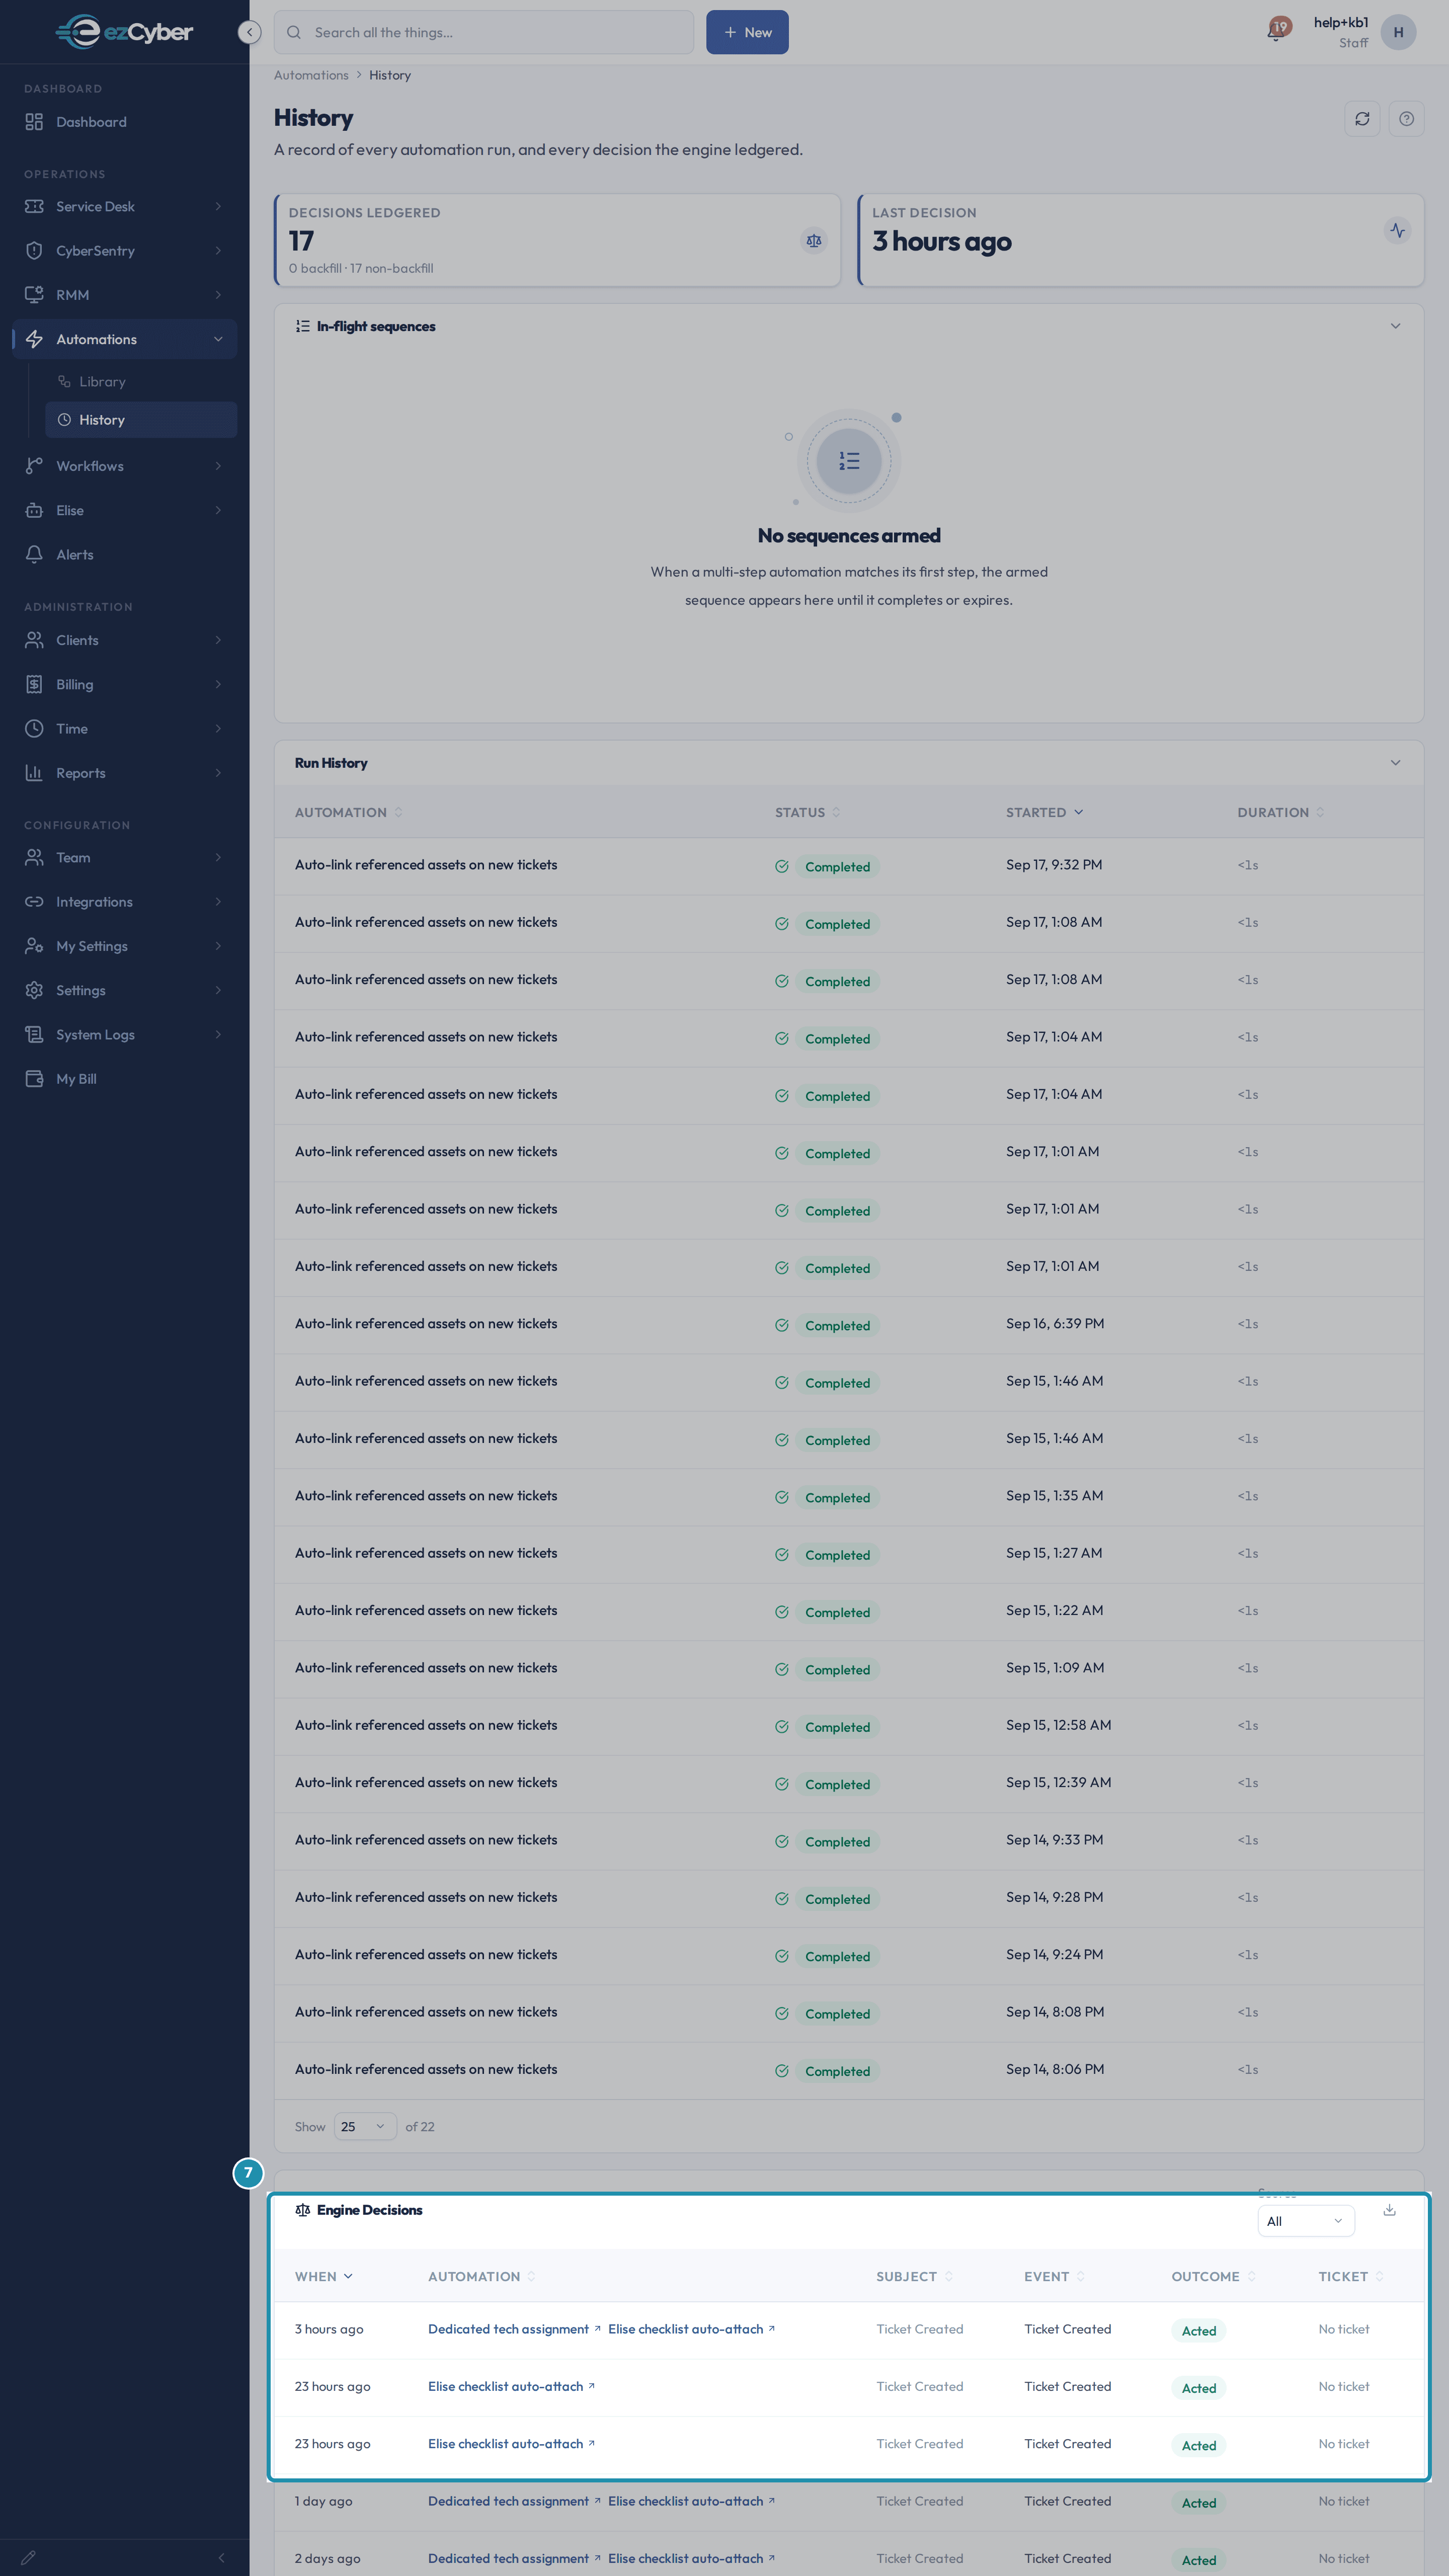The width and height of the screenshot is (1449, 2576).
Task: Click the ezCyber logo
Action: (124, 32)
